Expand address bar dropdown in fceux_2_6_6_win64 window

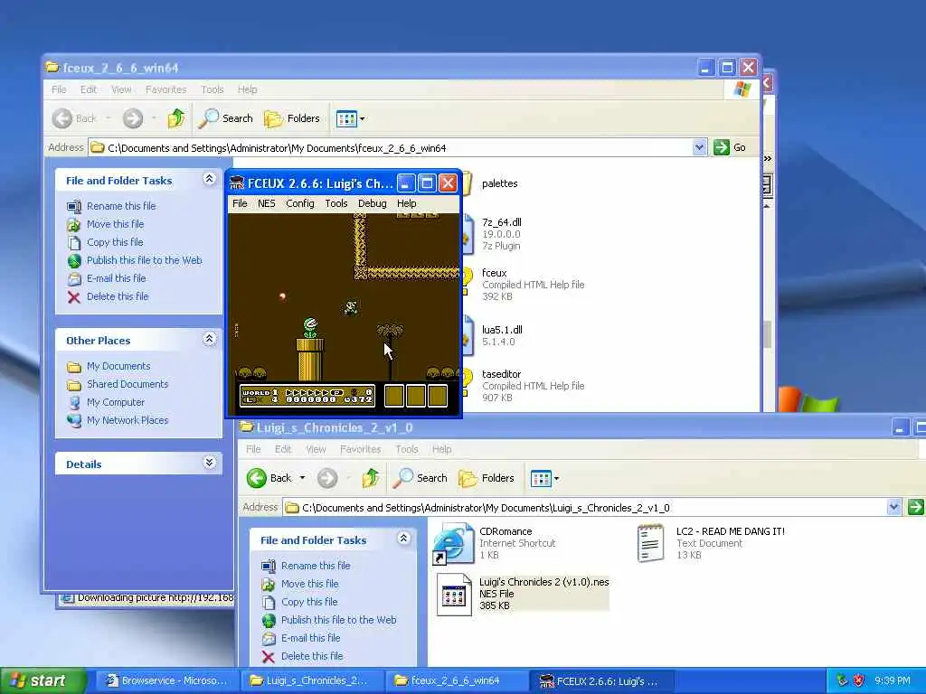(x=699, y=147)
